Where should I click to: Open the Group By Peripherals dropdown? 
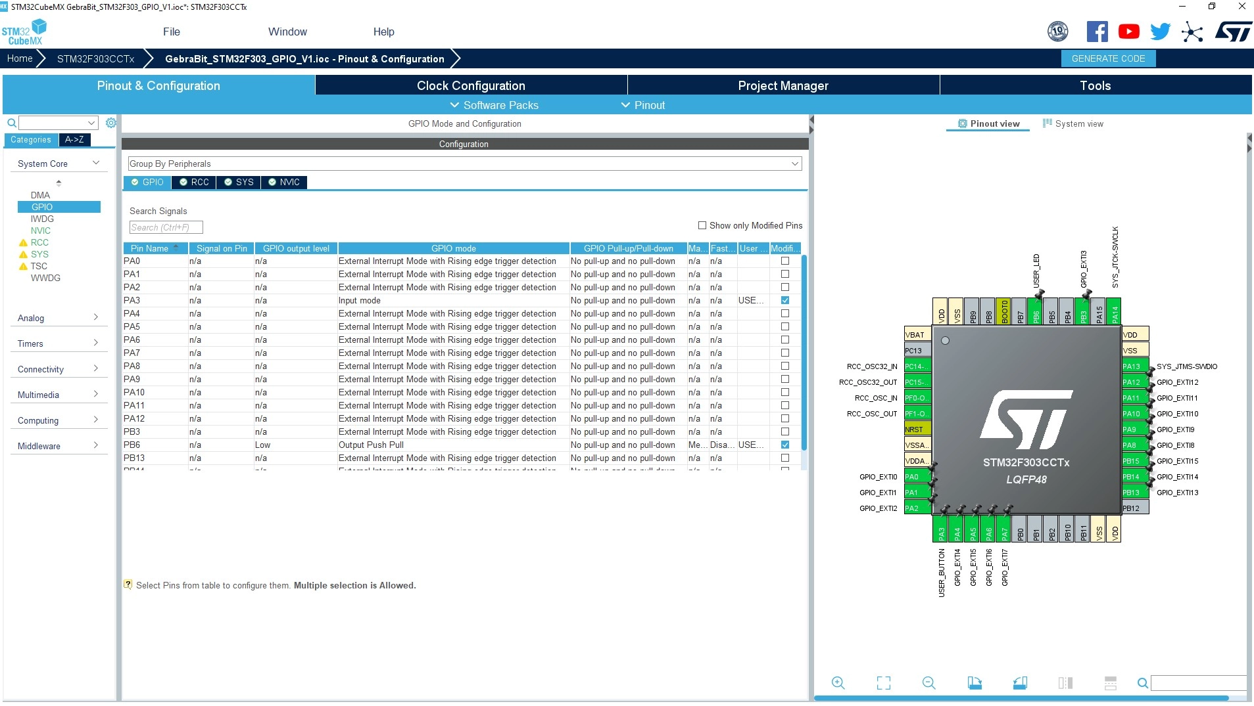point(465,164)
